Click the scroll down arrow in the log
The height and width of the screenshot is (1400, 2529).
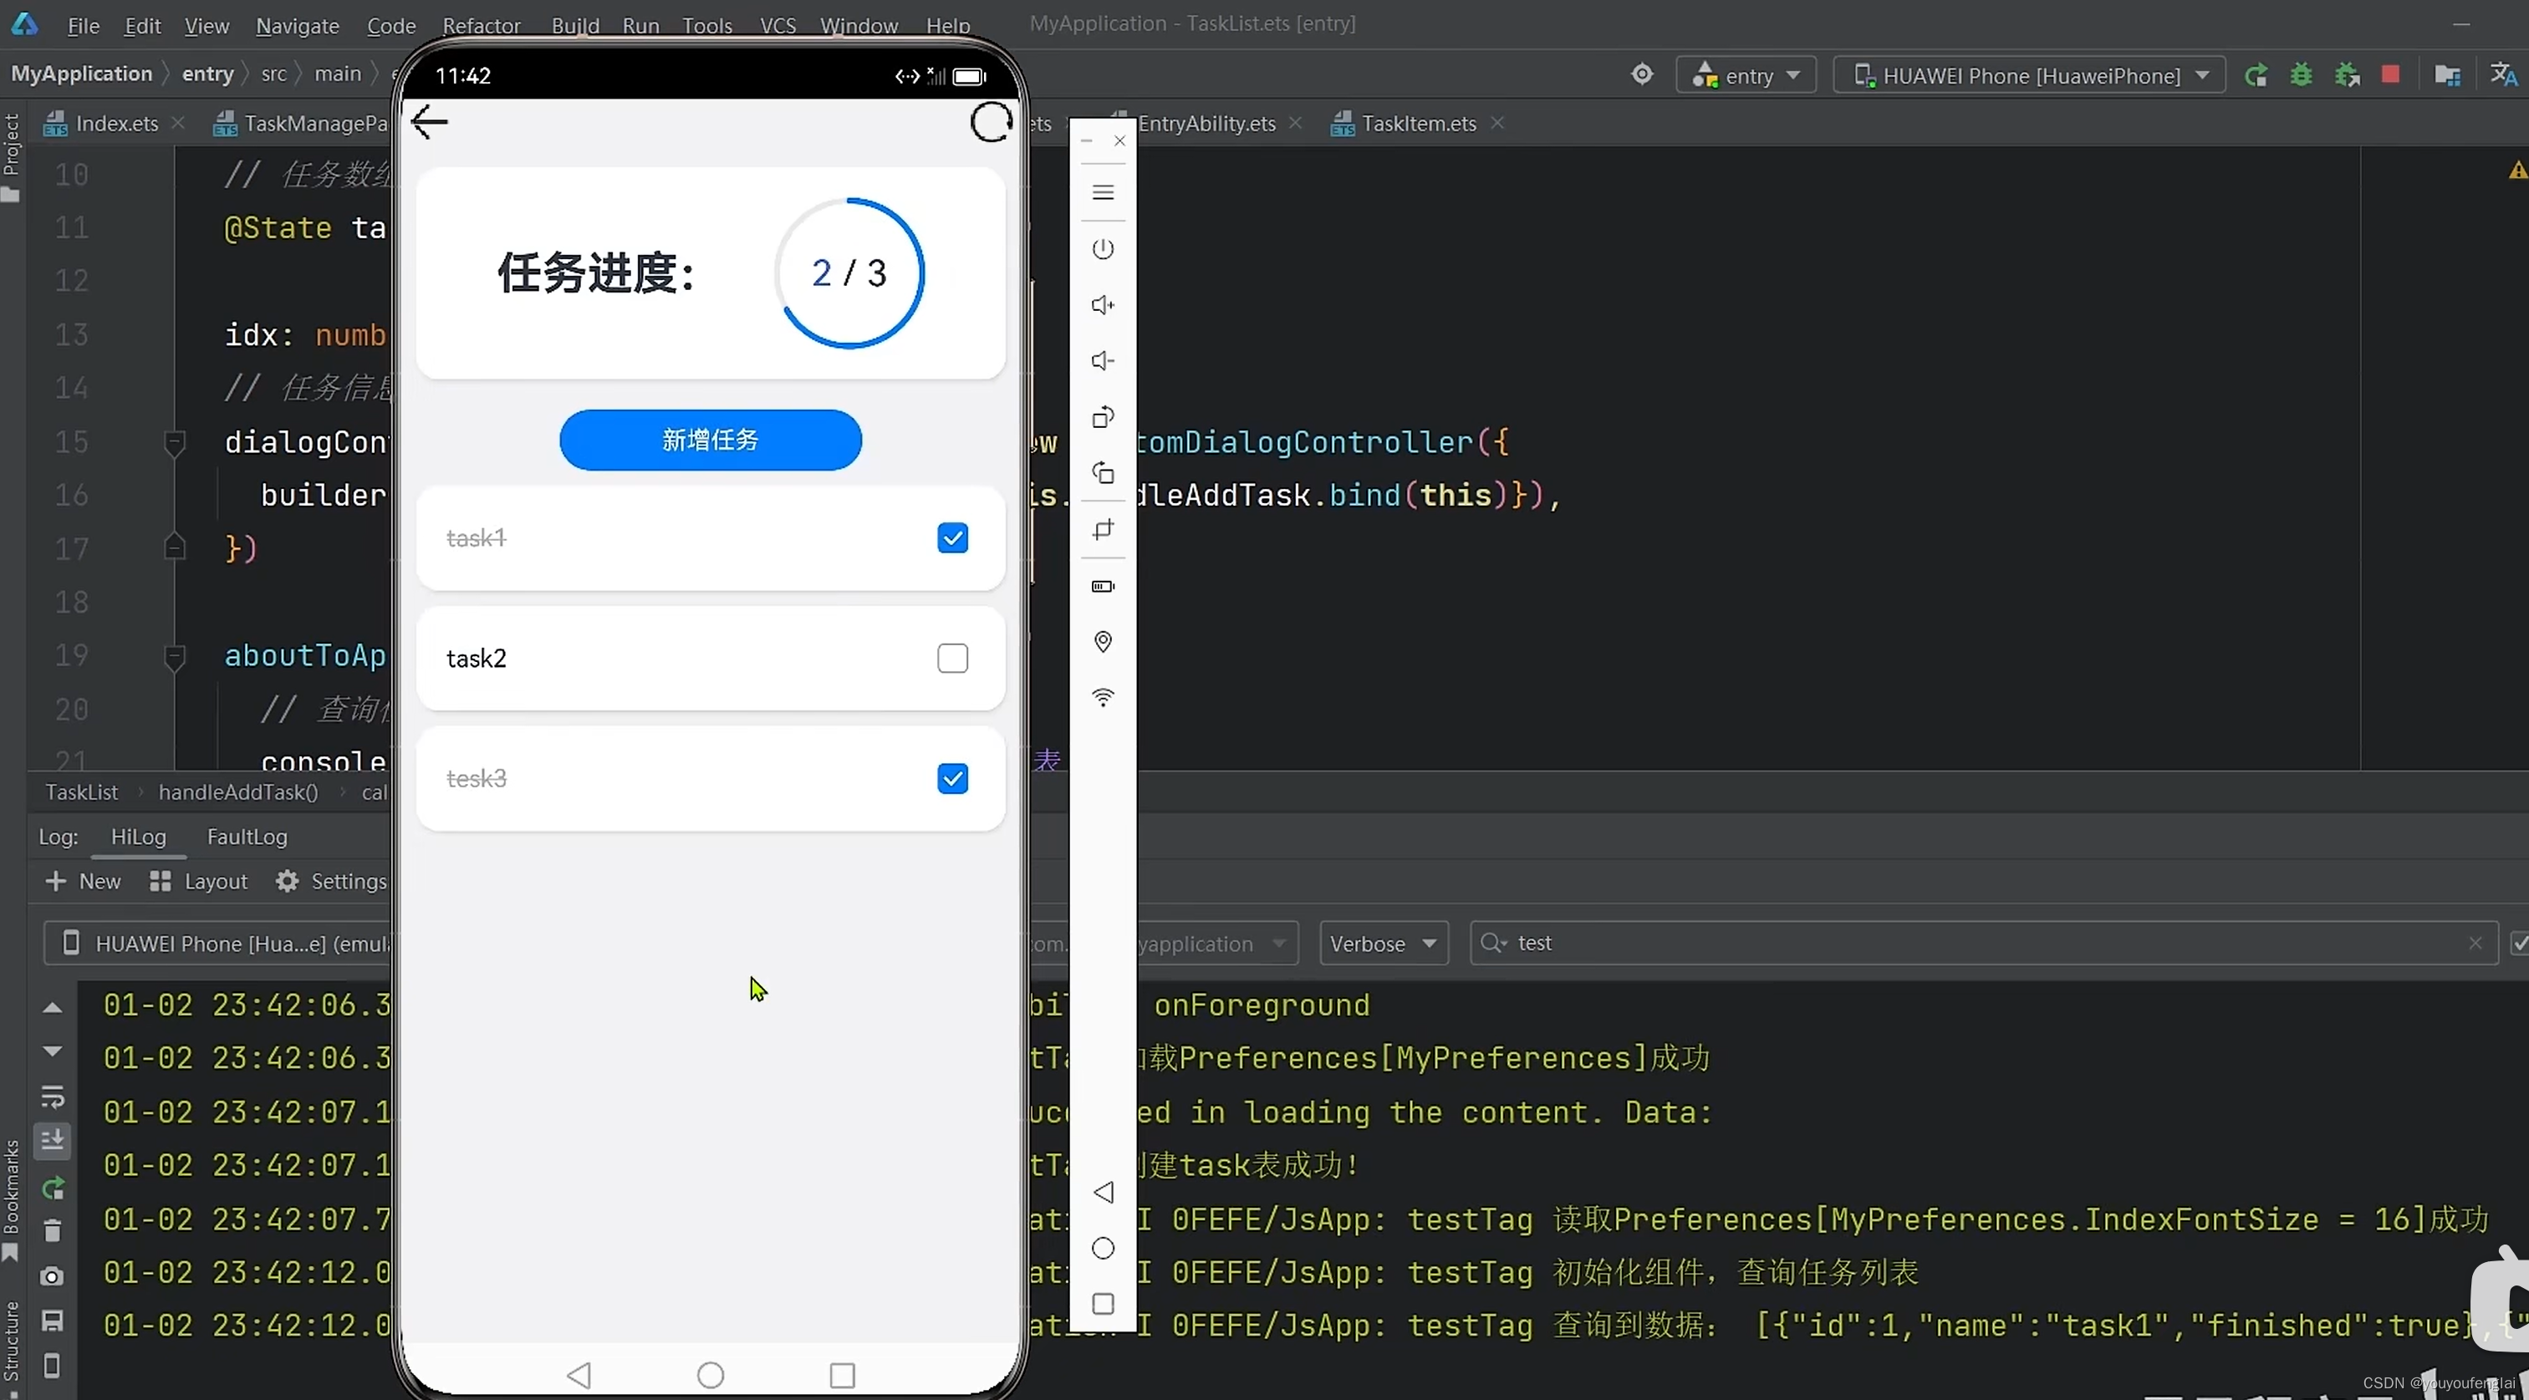[52, 1051]
